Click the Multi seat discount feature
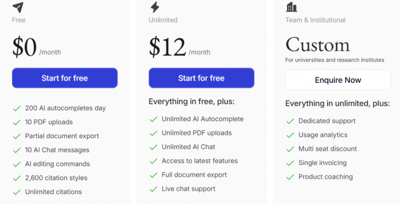The height and width of the screenshot is (204, 400). point(327,148)
